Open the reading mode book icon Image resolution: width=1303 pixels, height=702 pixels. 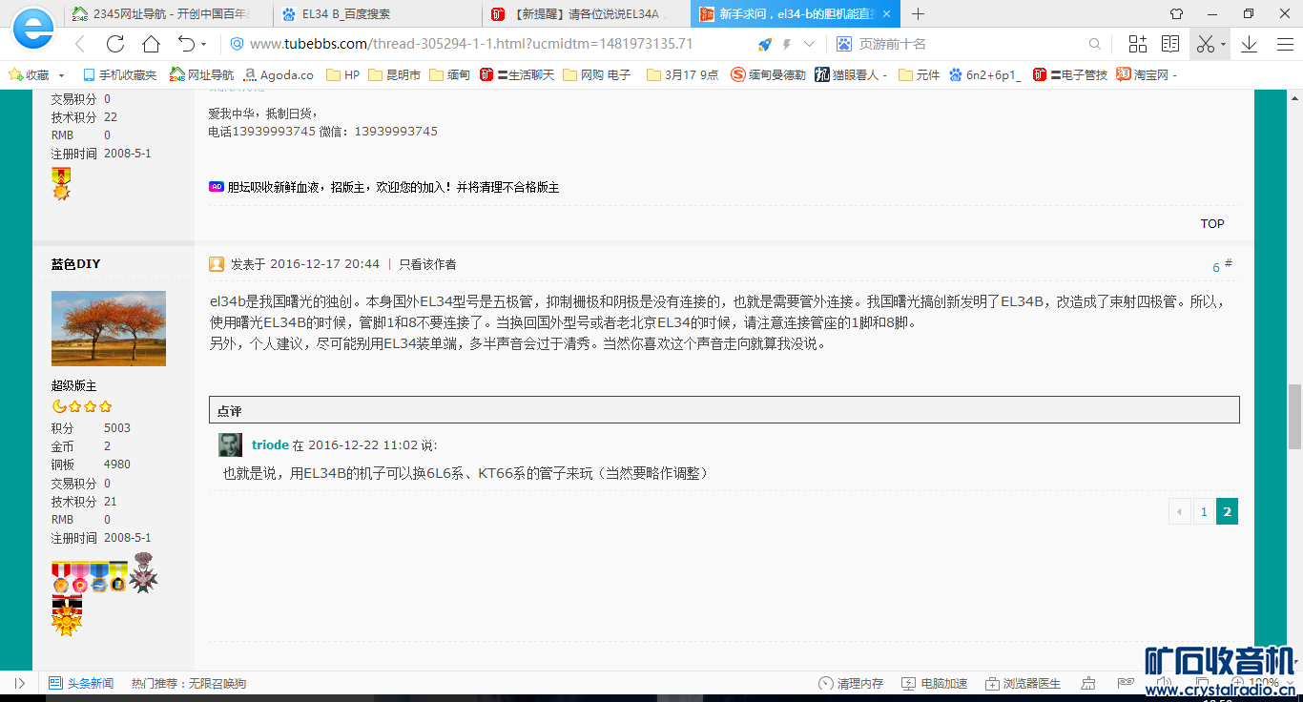[1170, 44]
